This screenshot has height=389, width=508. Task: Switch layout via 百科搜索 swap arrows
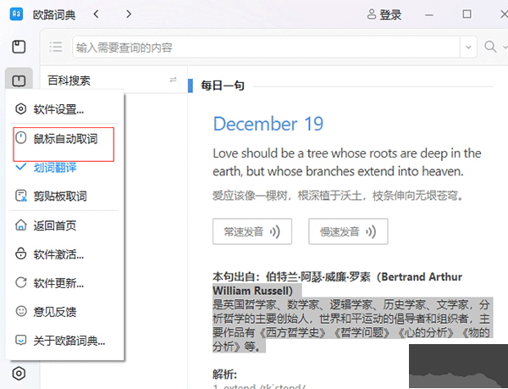(x=173, y=80)
